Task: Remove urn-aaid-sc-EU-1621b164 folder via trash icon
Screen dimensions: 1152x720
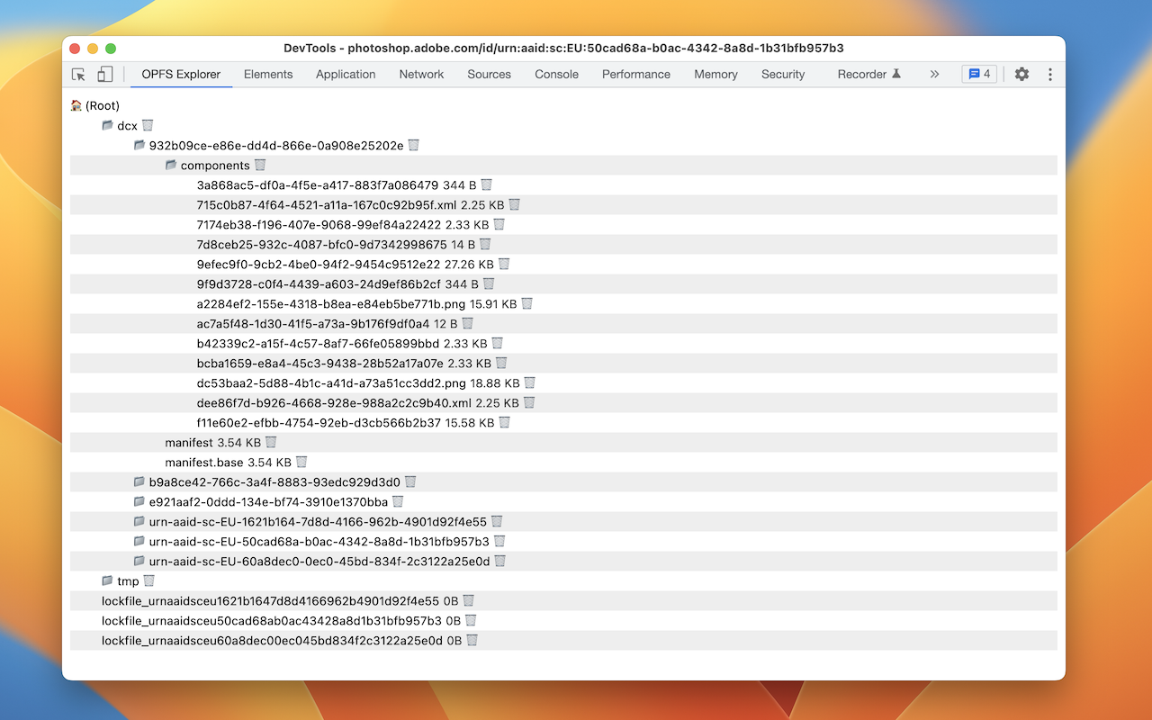Action: [497, 521]
